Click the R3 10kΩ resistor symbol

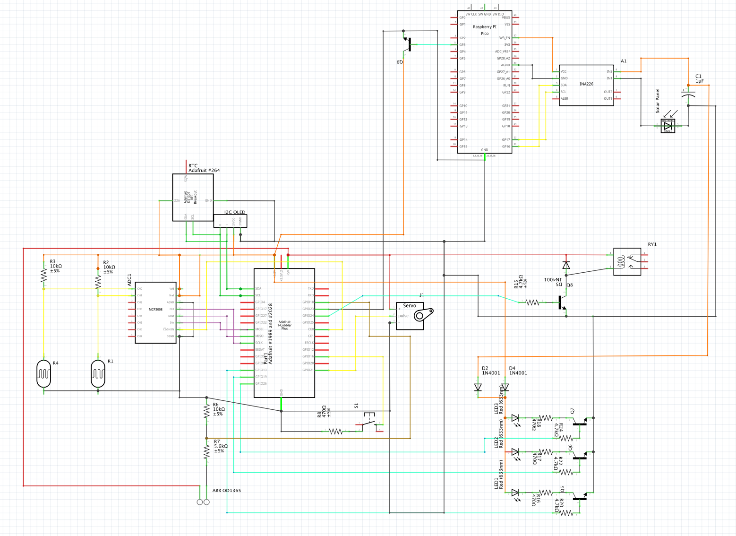coord(43,276)
